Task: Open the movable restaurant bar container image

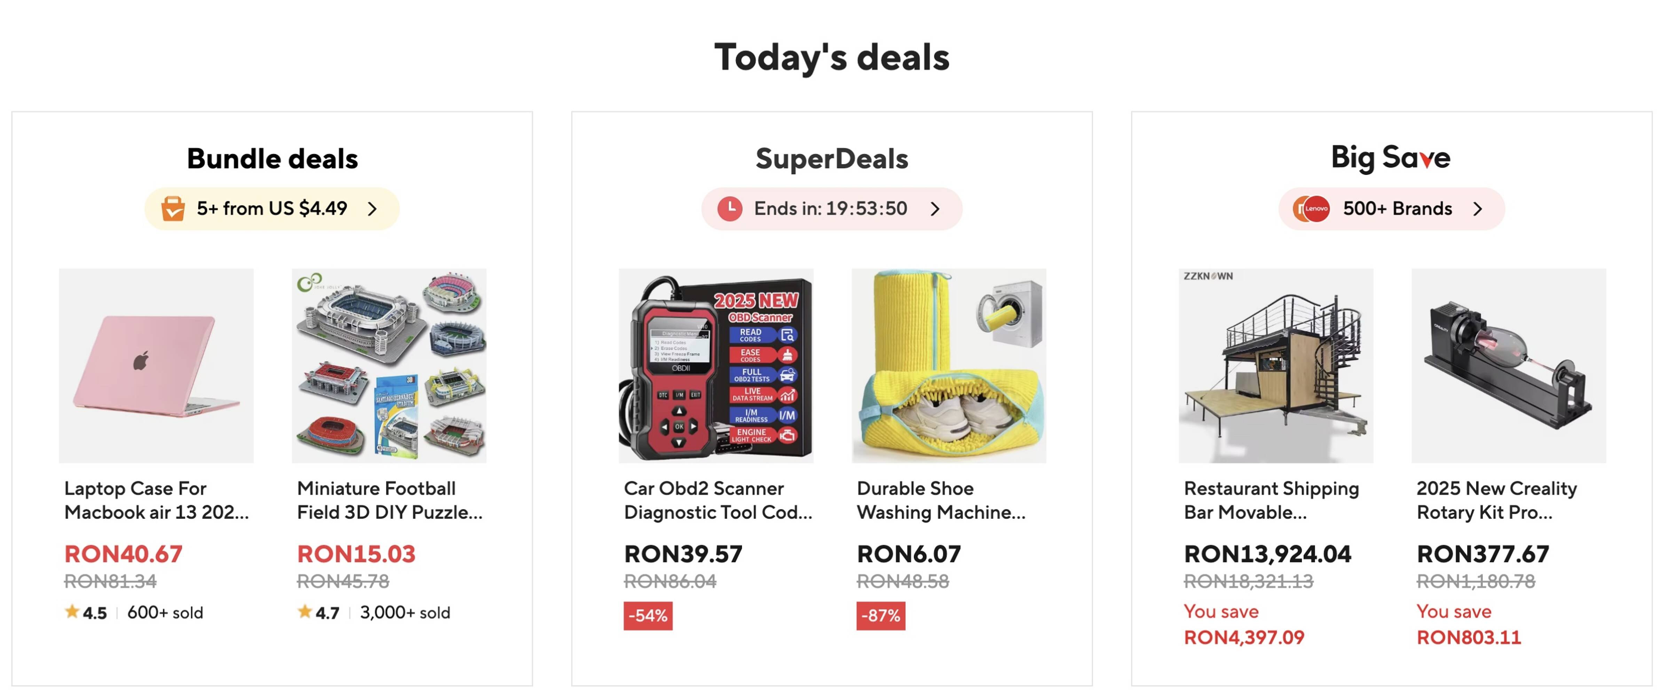Action: pos(1275,365)
